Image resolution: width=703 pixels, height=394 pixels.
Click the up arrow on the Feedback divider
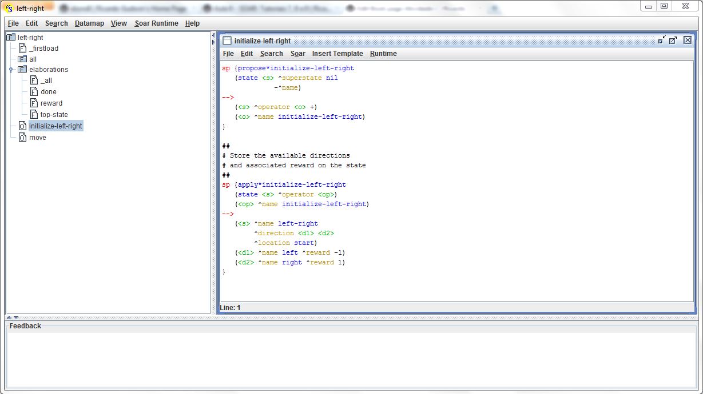tap(9, 317)
